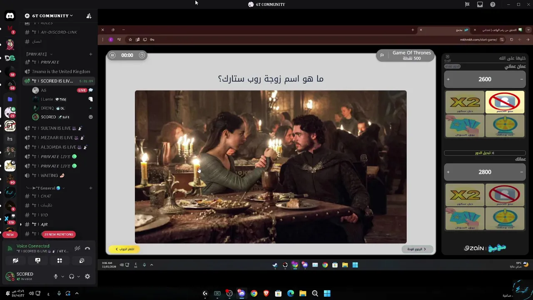
Task: Click plus on the 2800 score
Action: point(448,172)
